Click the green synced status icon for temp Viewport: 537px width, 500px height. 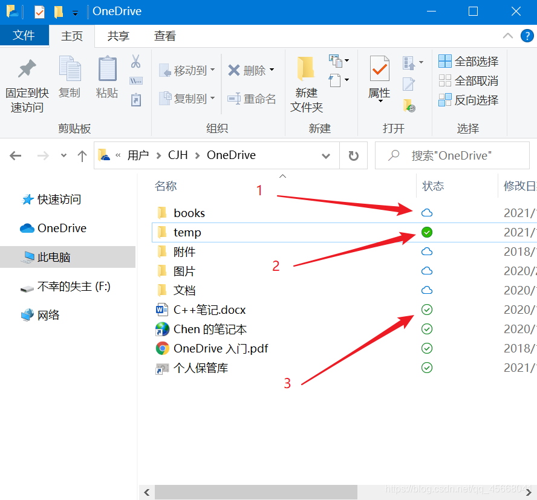pyautogui.click(x=427, y=232)
